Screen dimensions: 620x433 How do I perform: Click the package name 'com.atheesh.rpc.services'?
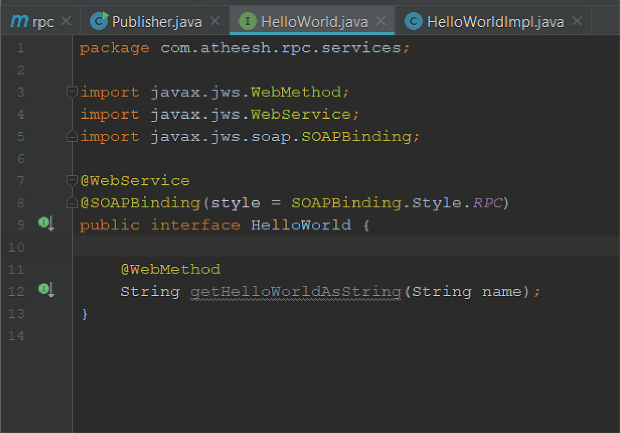click(x=281, y=48)
